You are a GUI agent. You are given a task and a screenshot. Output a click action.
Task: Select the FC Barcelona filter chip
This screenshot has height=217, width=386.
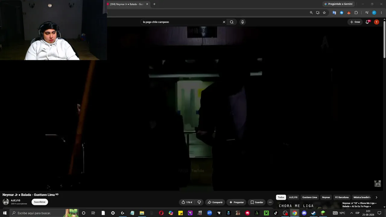click(x=342, y=197)
